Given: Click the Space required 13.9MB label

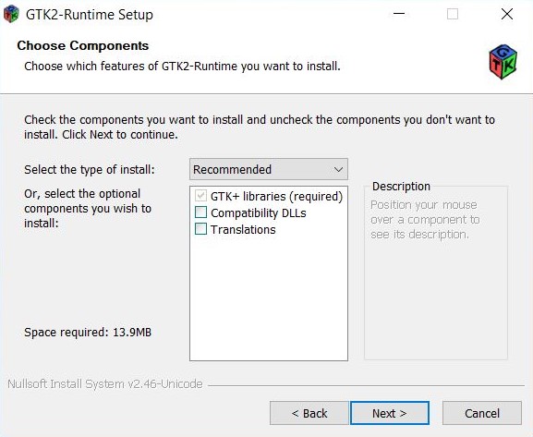Looking at the screenshot, I should coord(88,333).
